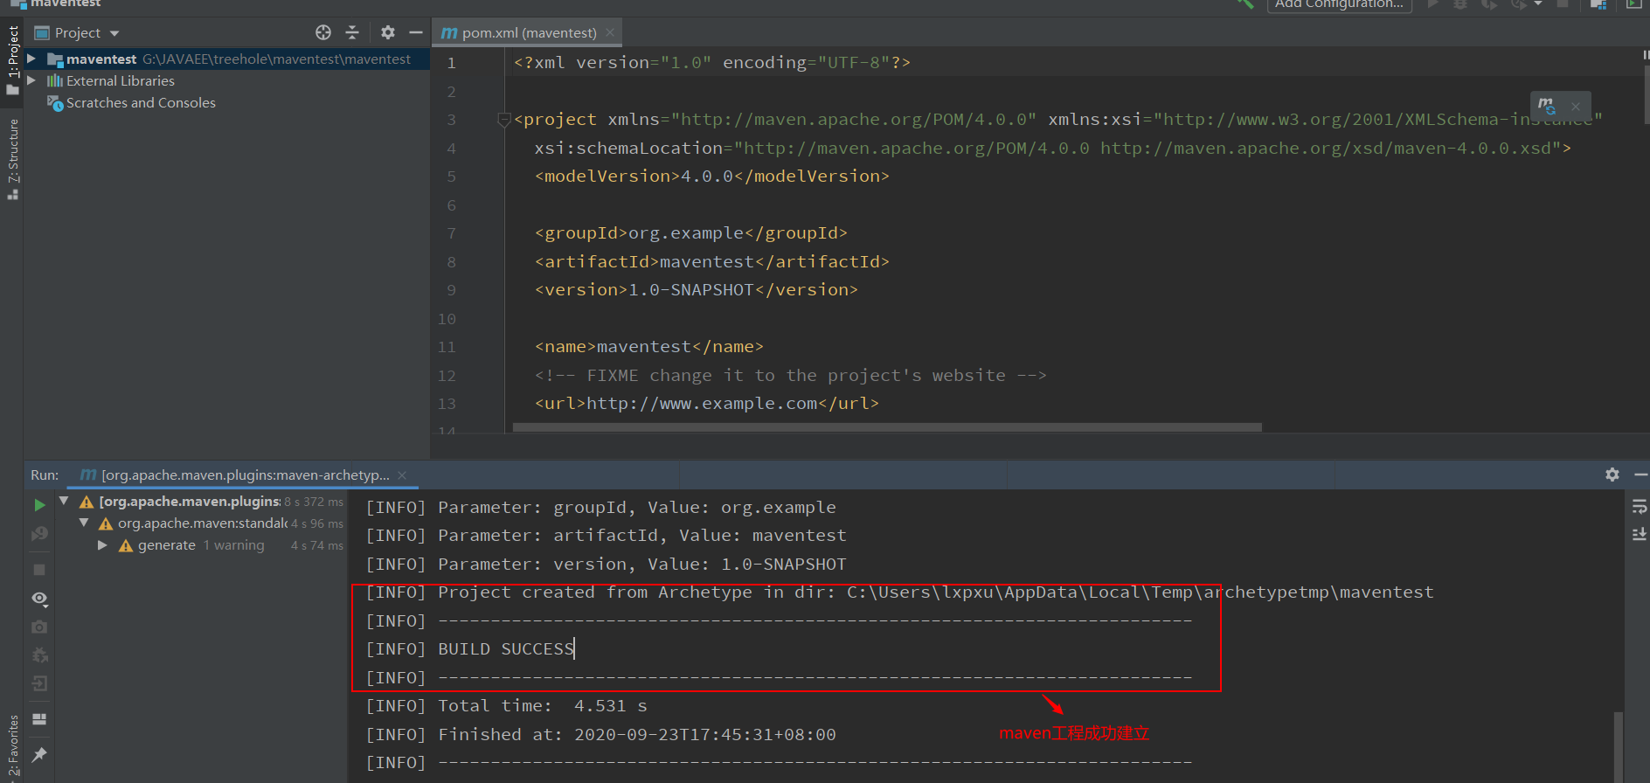Click the attach debugger bug icon

coord(39,655)
